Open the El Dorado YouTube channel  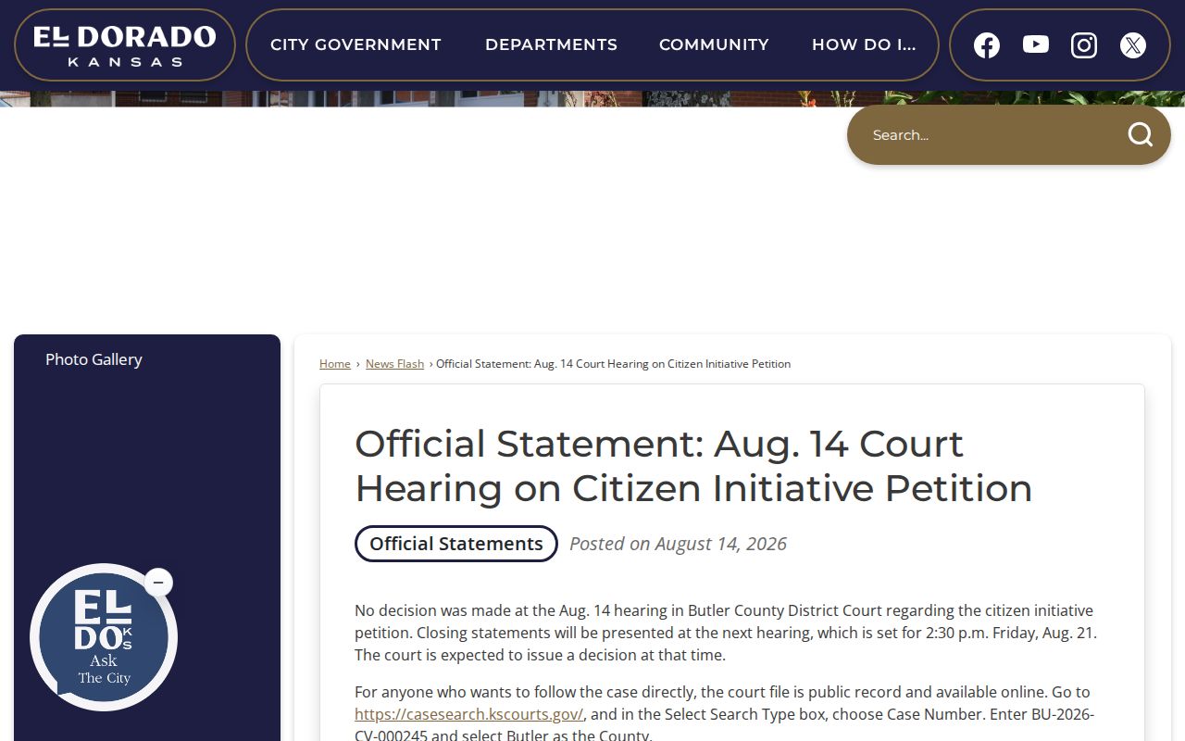point(1035,44)
